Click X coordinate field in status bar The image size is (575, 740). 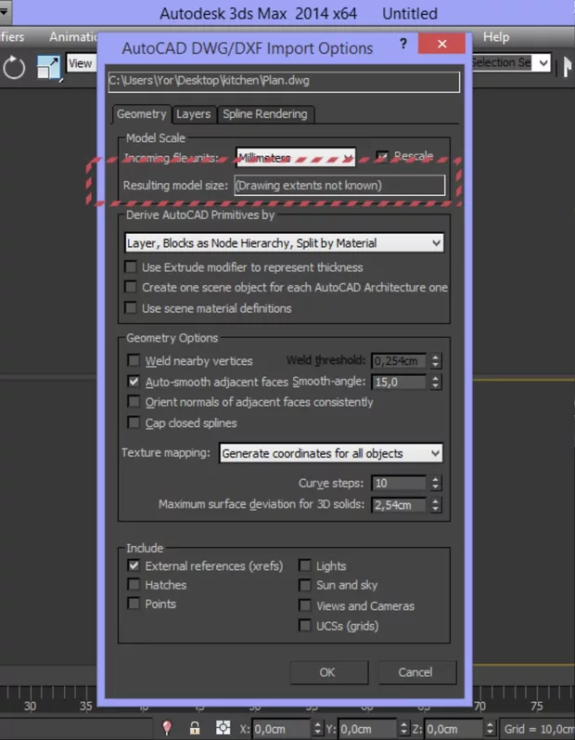pos(281,729)
